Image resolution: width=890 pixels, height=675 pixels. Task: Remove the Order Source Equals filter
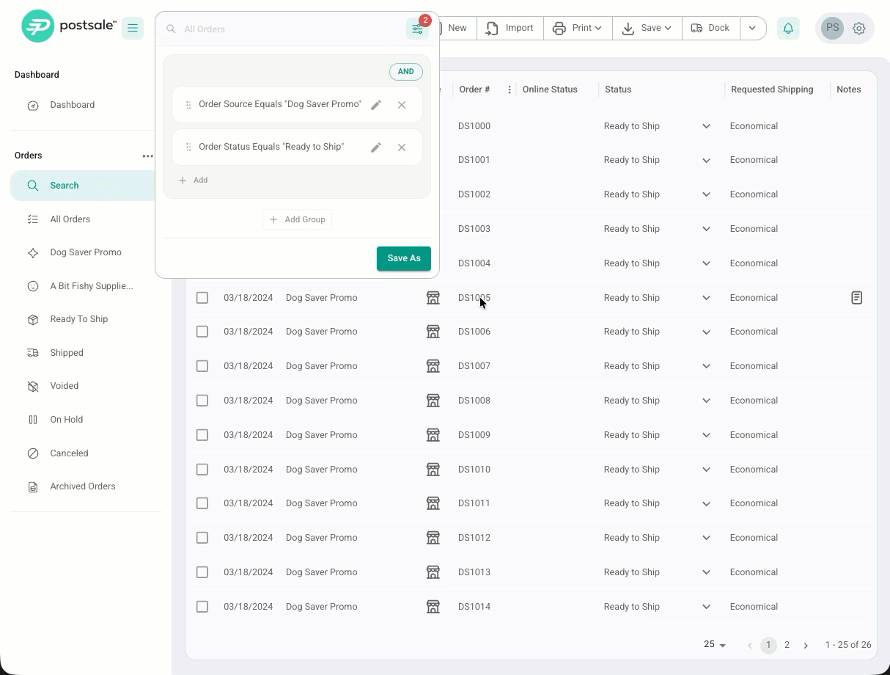(x=402, y=105)
